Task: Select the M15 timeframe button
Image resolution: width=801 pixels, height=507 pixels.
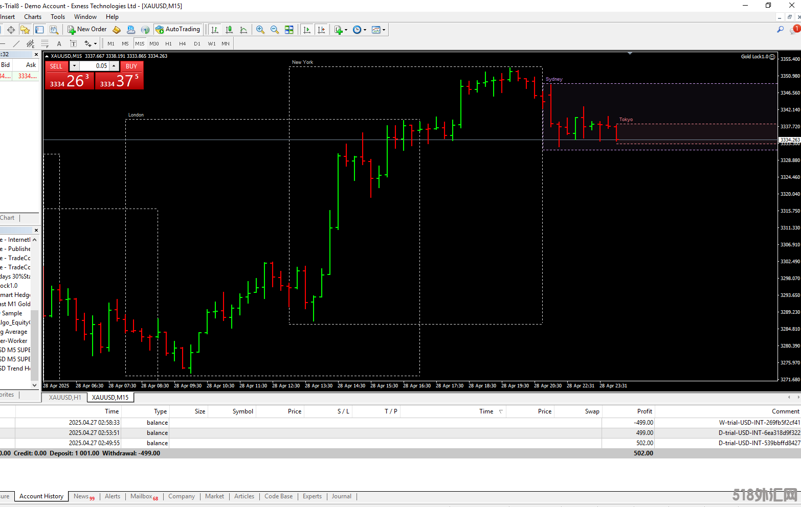Action: click(140, 43)
